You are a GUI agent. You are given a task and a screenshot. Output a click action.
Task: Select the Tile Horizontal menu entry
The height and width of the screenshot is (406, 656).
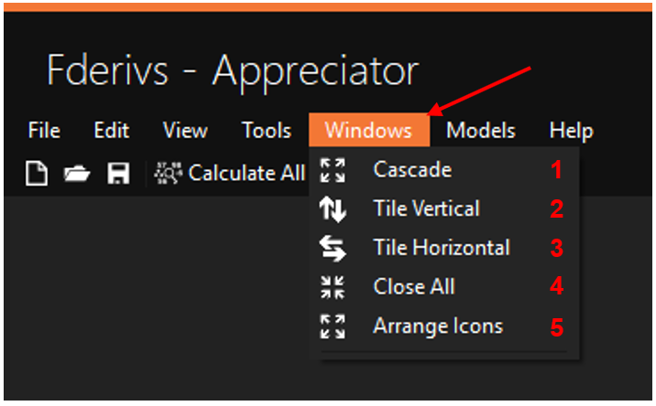coord(442,248)
